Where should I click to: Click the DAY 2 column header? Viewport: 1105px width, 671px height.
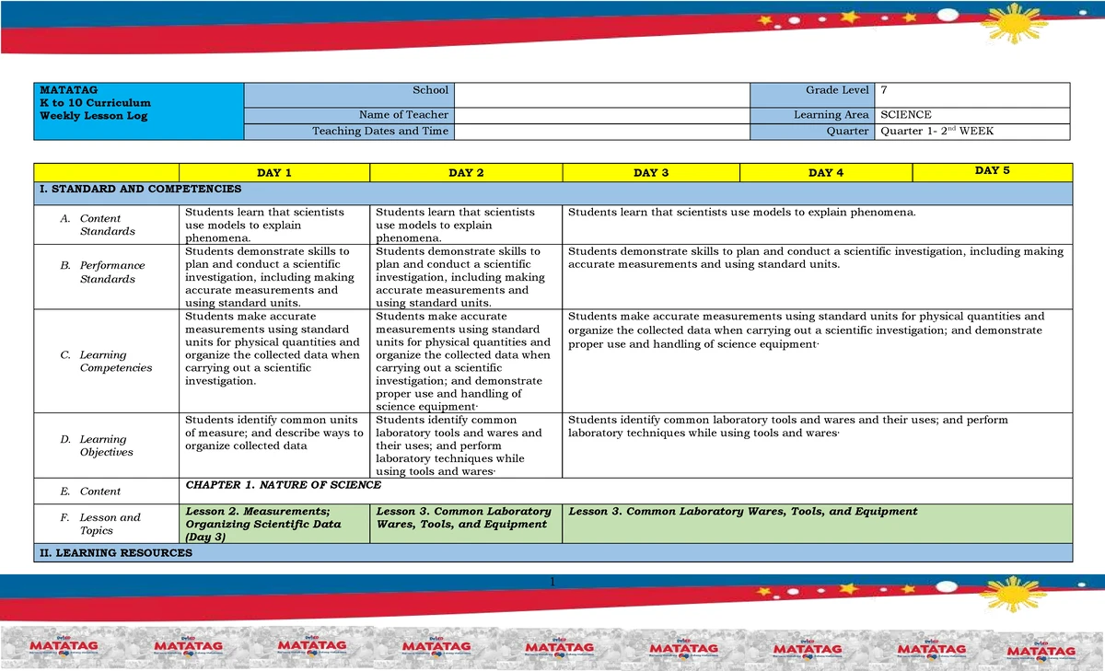466,173
